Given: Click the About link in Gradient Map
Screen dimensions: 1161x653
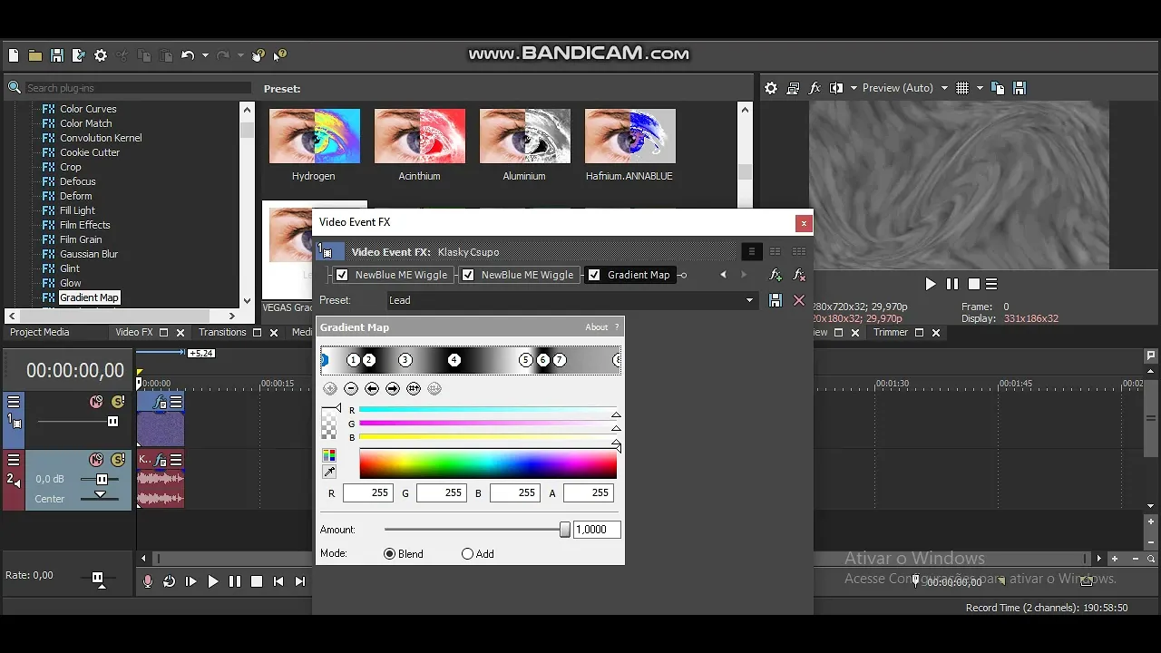Looking at the screenshot, I should coord(596,327).
